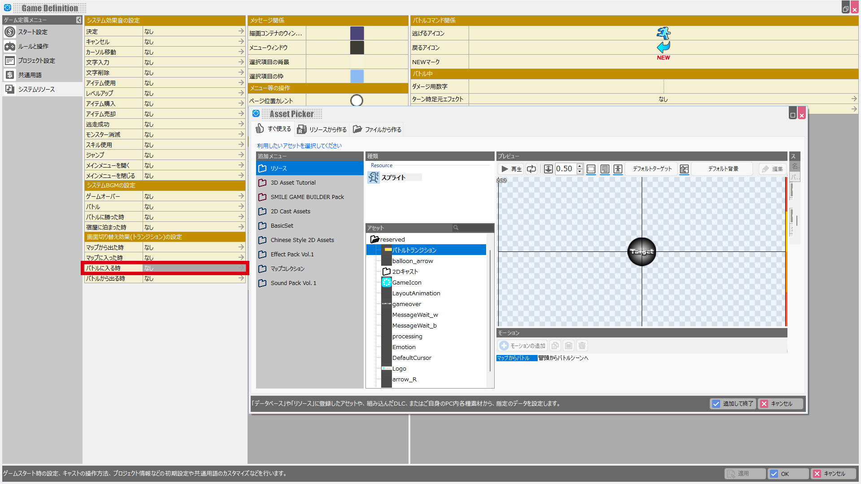Open the デフォルトターゲット dropdown

652,169
